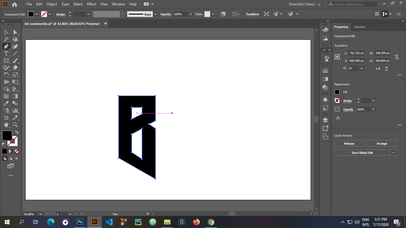Set the reference point locator
The height and width of the screenshot is (228, 406).
[x=337, y=57]
